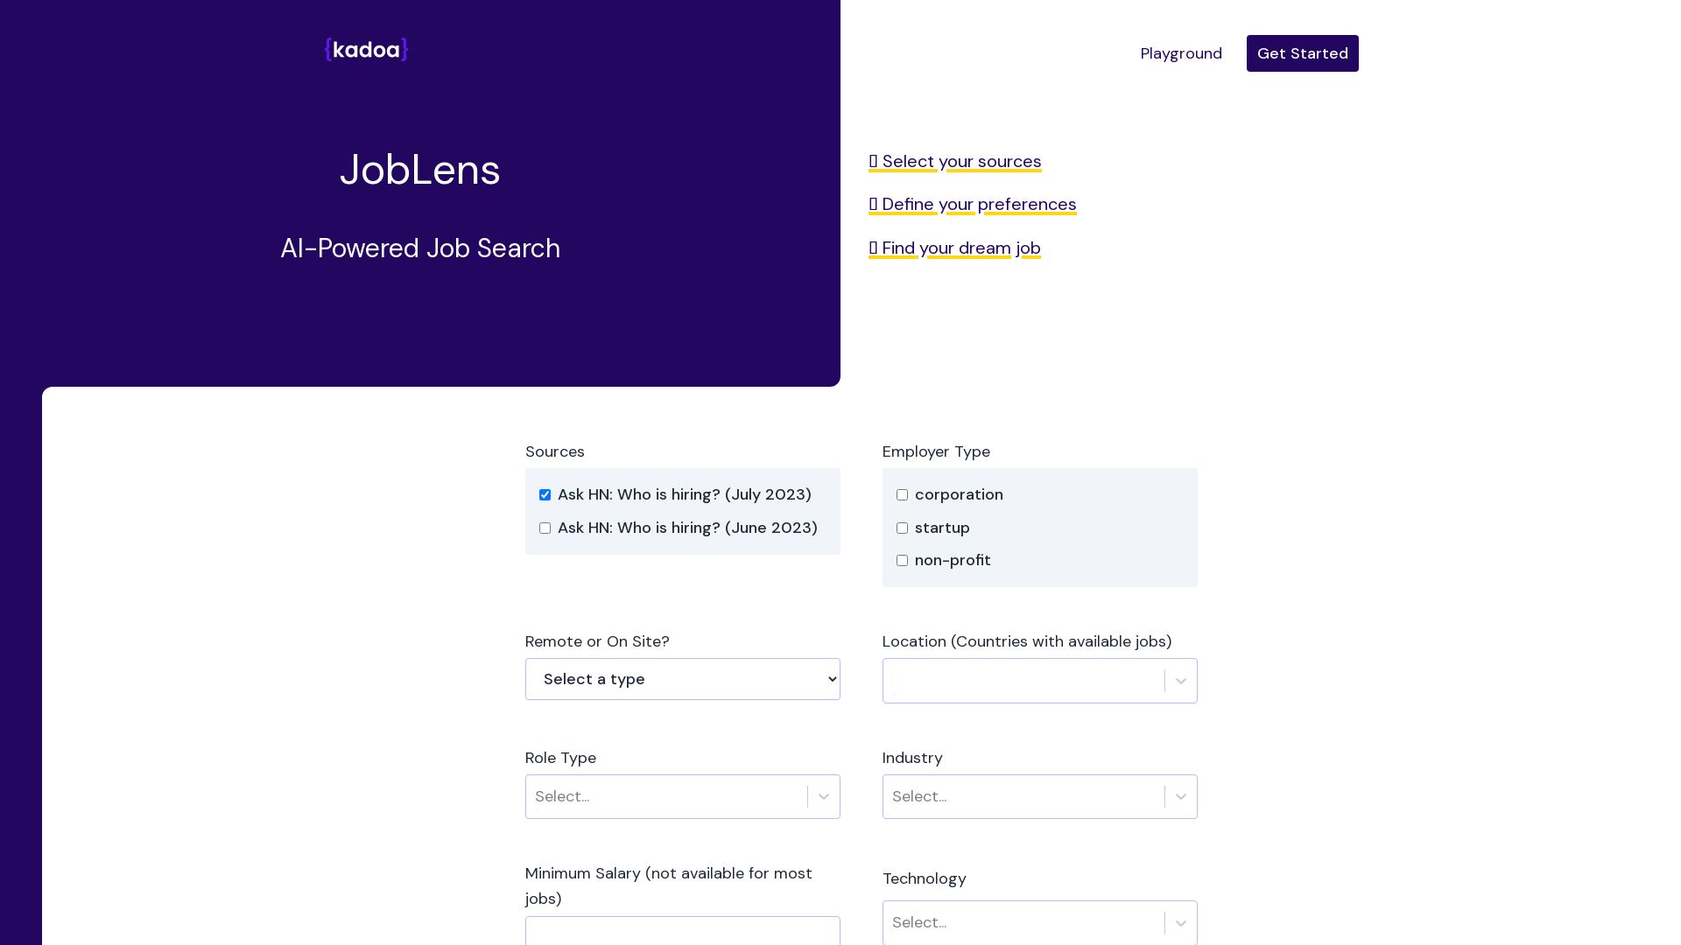Screen dimensions: 1681x945
Task: Check the corporation employer type
Action: pos(902,495)
